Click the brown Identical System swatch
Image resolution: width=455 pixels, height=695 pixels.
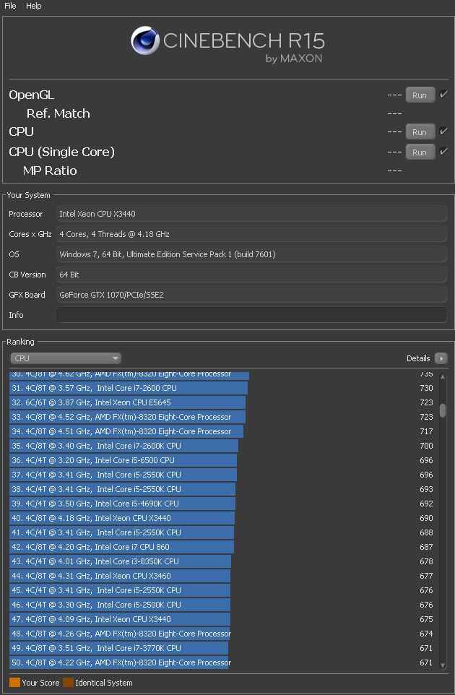point(68,683)
